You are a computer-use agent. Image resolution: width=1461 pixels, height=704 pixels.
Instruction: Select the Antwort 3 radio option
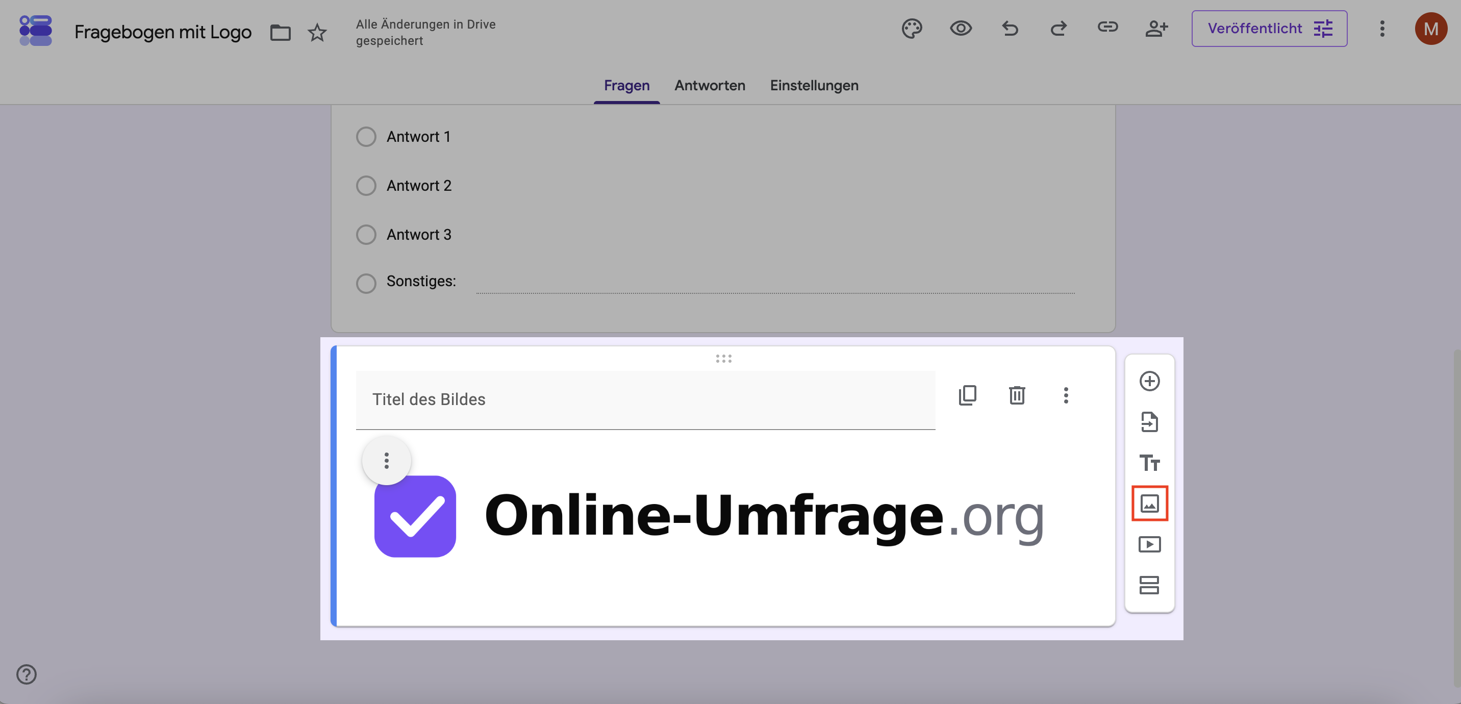366,234
